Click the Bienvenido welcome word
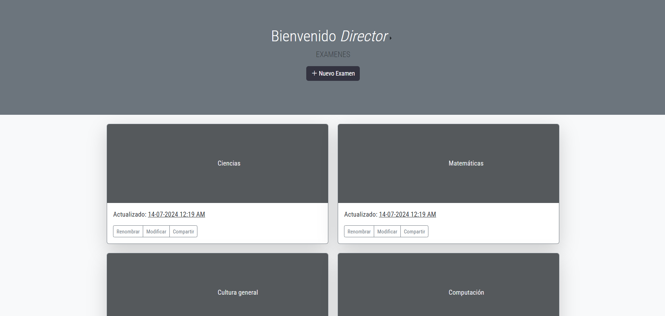 pos(303,36)
